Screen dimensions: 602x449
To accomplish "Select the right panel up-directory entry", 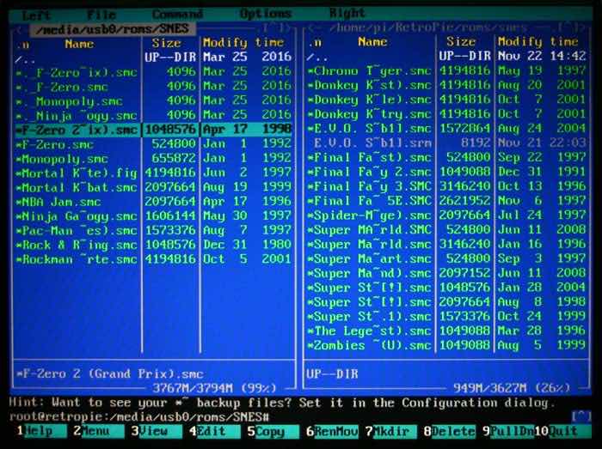I will [446, 57].
